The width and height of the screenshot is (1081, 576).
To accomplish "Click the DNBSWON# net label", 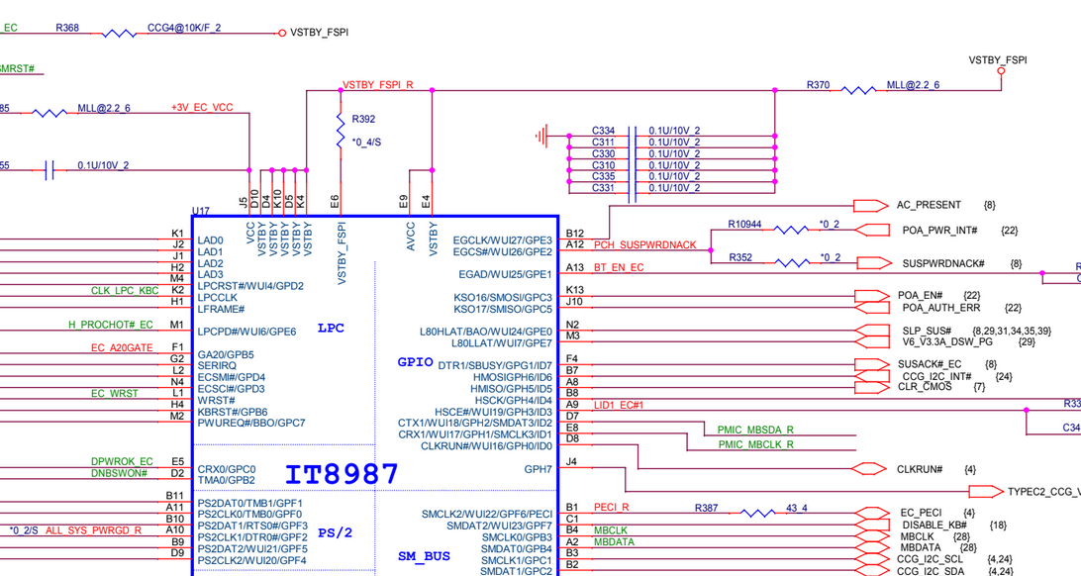I will coord(119,473).
